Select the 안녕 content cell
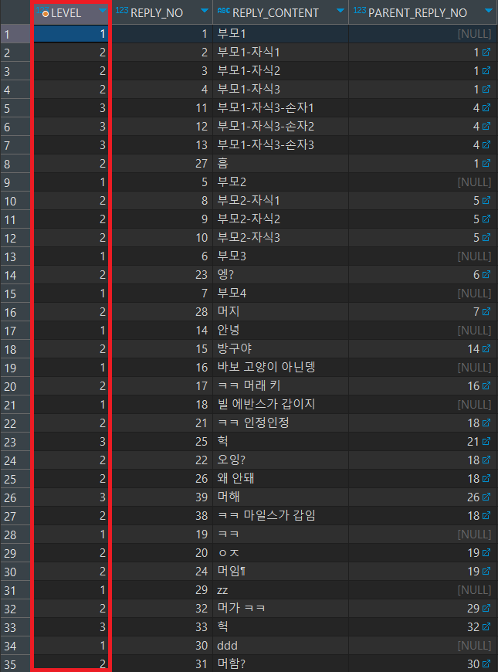Screen dimensions: 498x672 (x=280, y=331)
